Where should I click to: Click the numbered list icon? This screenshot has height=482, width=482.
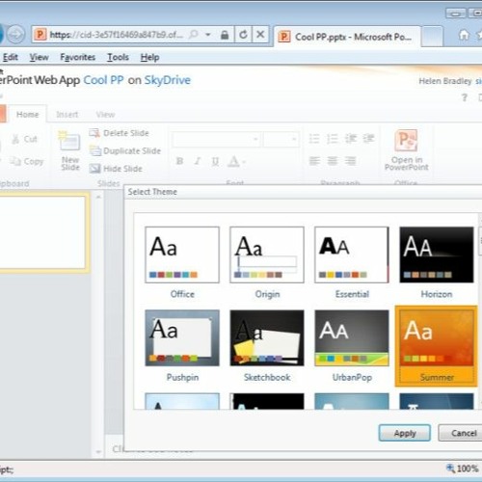pyautogui.click(x=333, y=139)
